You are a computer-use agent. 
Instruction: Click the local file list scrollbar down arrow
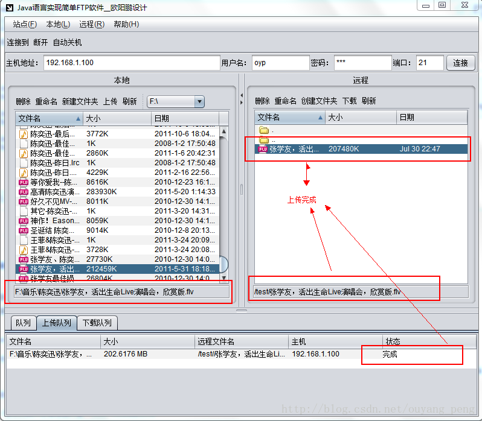[224, 277]
